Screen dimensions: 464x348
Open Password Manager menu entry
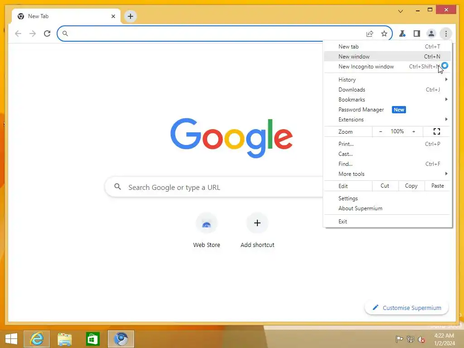387,110
